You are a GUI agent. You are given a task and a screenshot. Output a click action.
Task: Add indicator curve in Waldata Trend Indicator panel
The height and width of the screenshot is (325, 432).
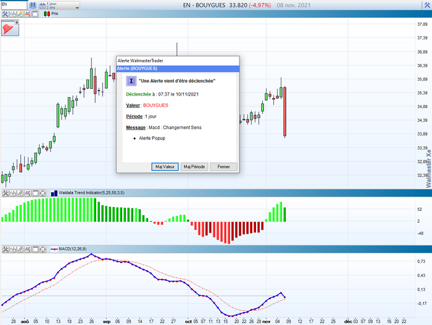pos(13,193)
